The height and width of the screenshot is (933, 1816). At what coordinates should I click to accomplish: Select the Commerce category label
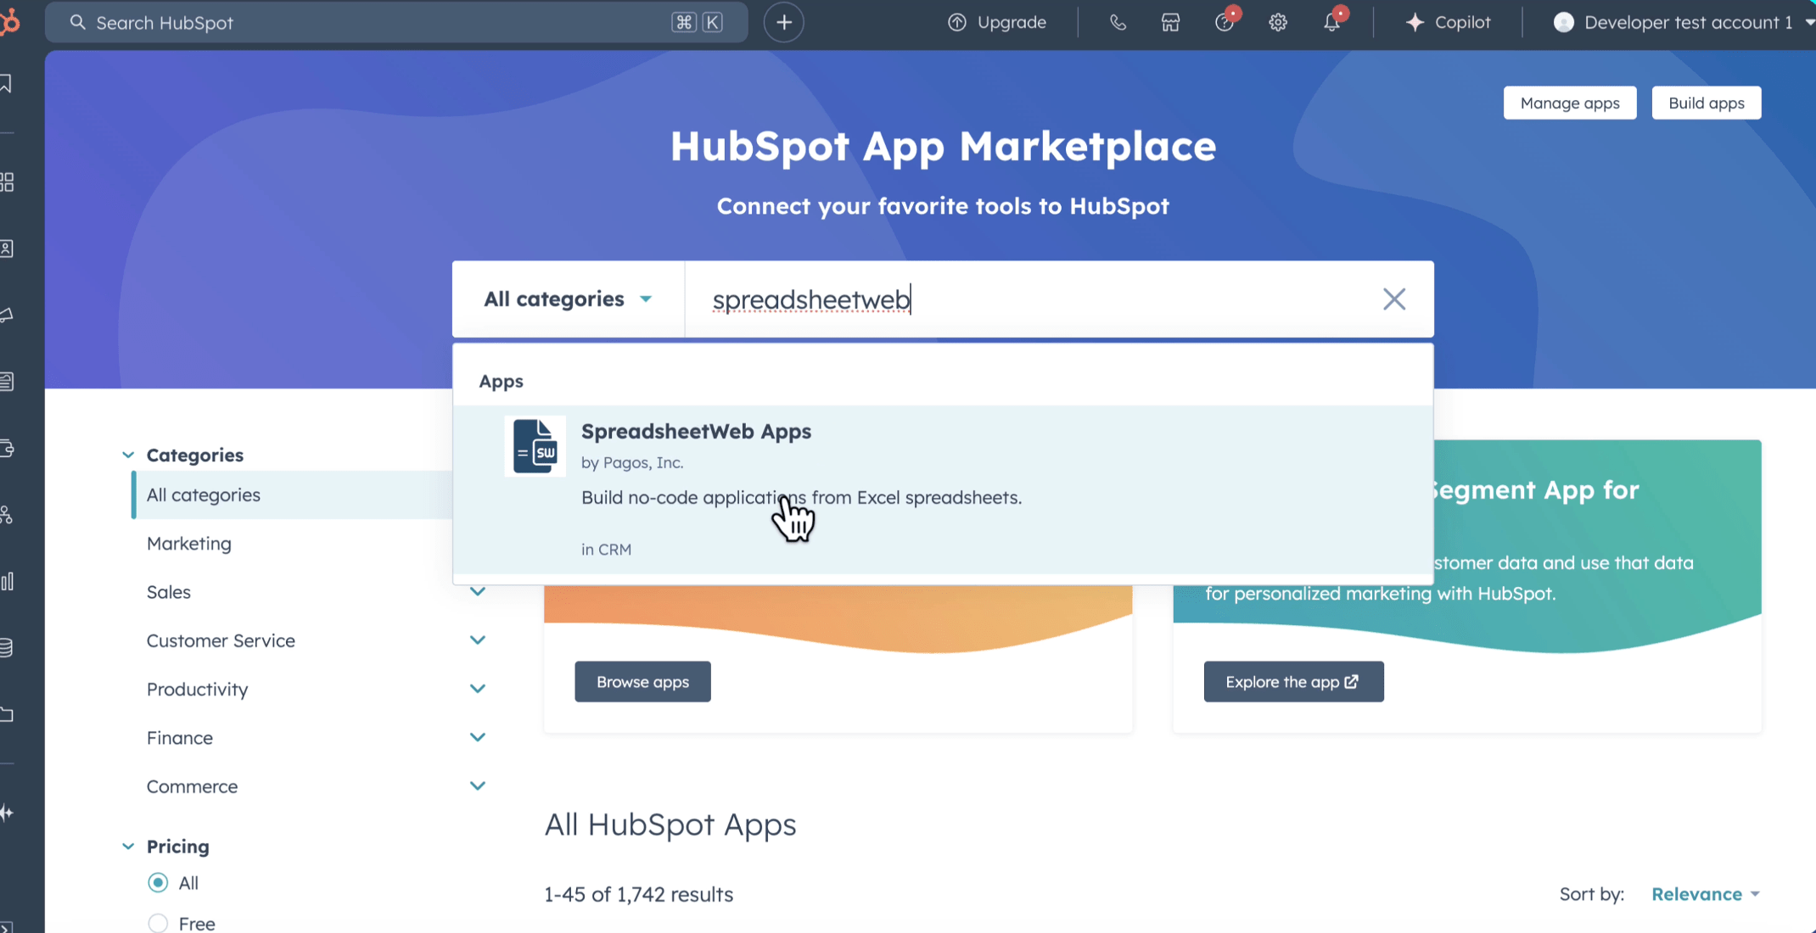tap(192, 786)
